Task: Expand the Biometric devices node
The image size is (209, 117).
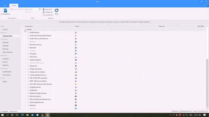Action: pos(25,45)
